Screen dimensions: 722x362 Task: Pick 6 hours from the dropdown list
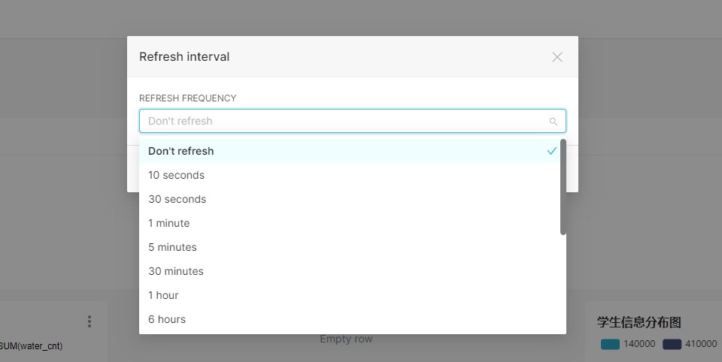(x=167, y=319)
